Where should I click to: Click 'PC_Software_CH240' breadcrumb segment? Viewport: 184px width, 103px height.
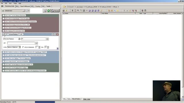[x=91, y=7]
